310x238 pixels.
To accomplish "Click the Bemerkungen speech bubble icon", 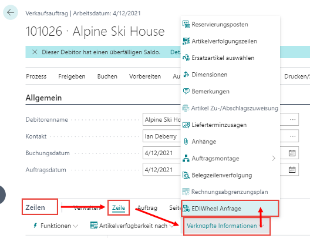I will pyautogui.click(x=186, y=92).
